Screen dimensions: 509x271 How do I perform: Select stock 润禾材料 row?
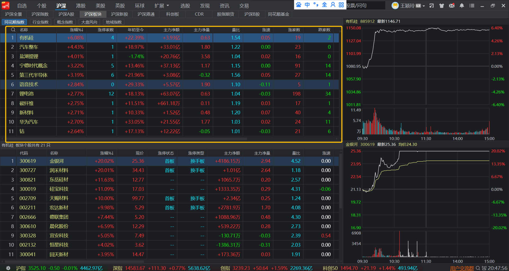tap(170, 170)
